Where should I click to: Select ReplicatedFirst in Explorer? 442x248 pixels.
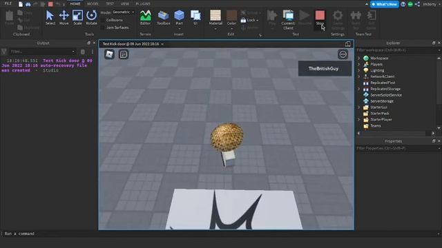pyautogui.click(x=383, y=83)
